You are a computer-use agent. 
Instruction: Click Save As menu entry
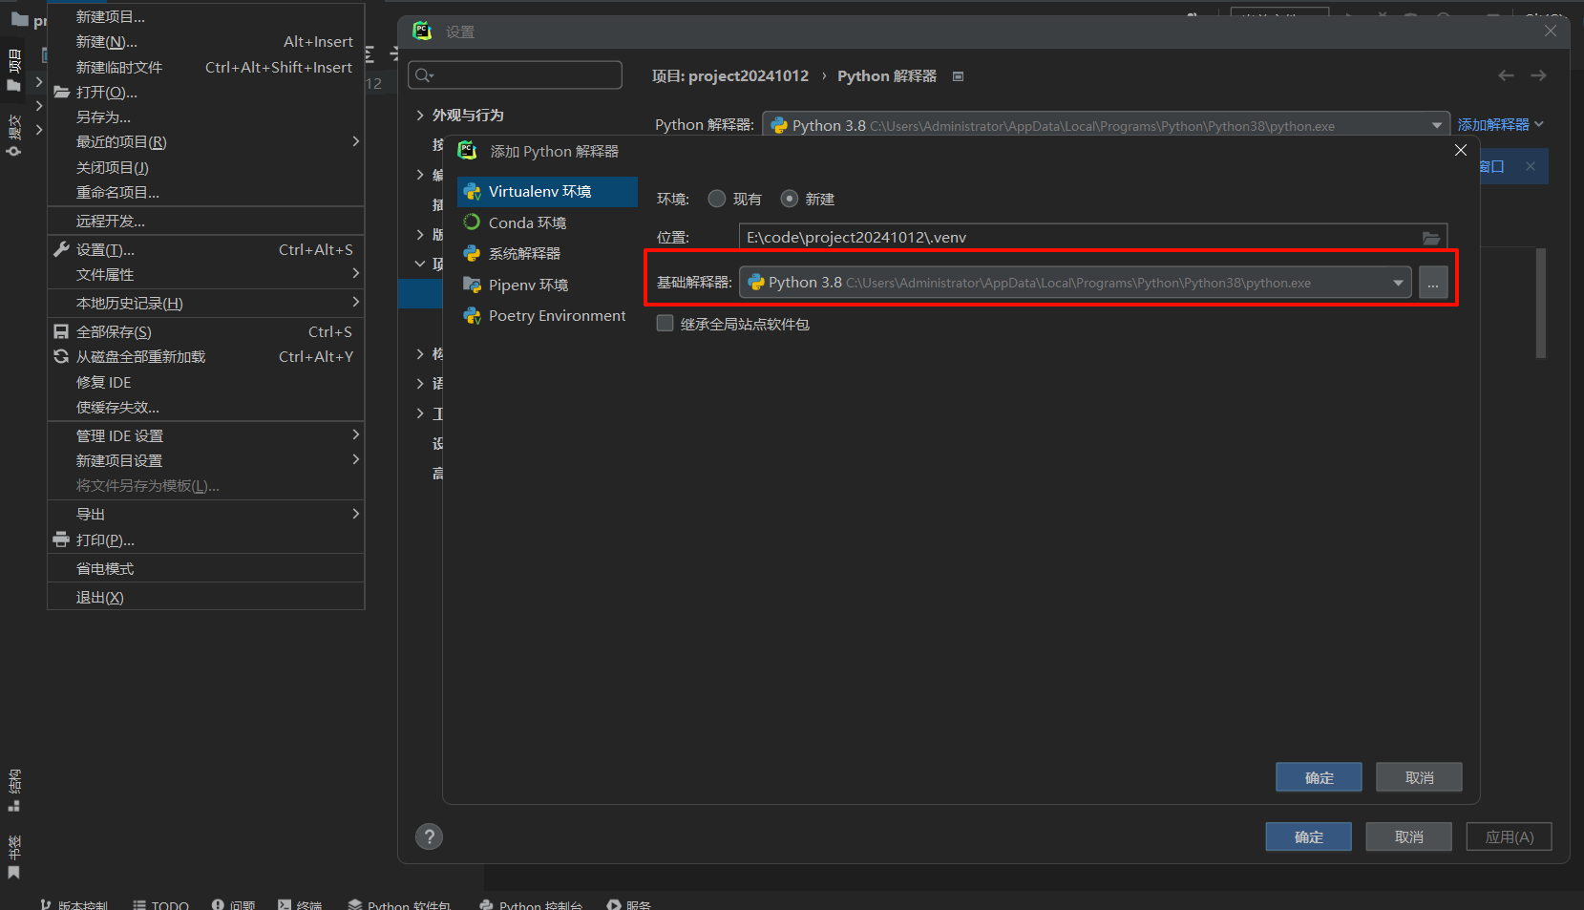206,117
